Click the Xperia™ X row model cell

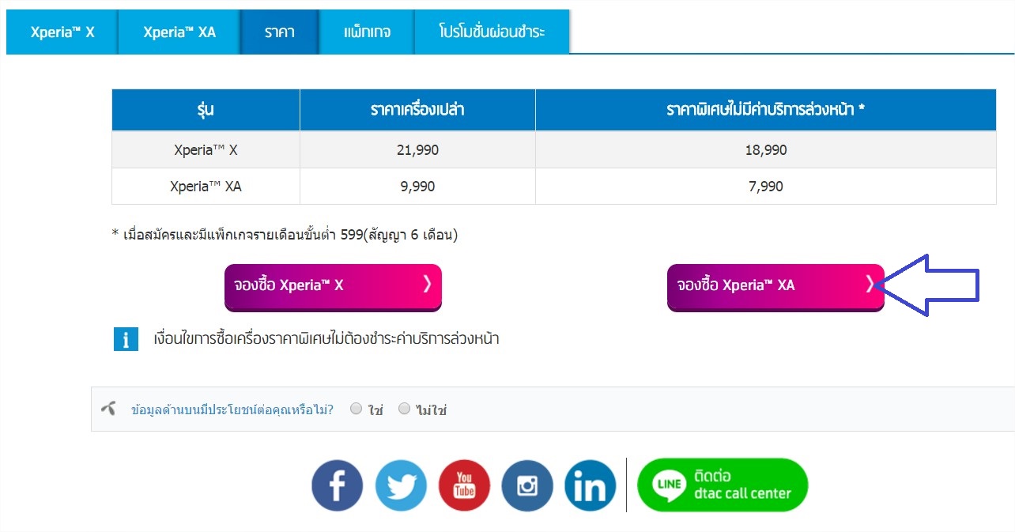(x=206, y=149)
